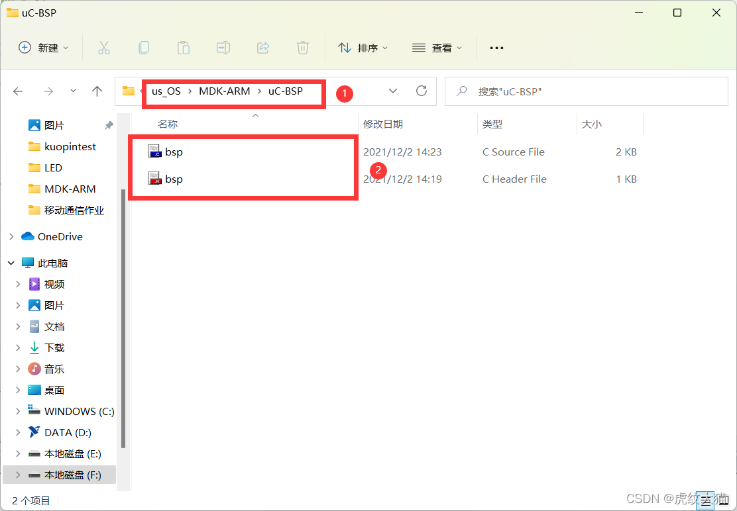Click the Rename icon in toolbar
Screen dimensions: 737x511
(223, 48)
